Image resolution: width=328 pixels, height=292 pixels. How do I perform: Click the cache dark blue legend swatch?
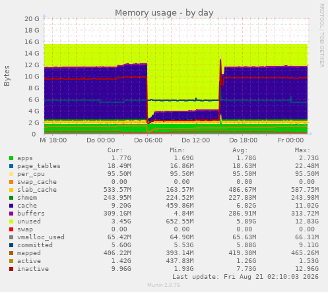[11, 206]
